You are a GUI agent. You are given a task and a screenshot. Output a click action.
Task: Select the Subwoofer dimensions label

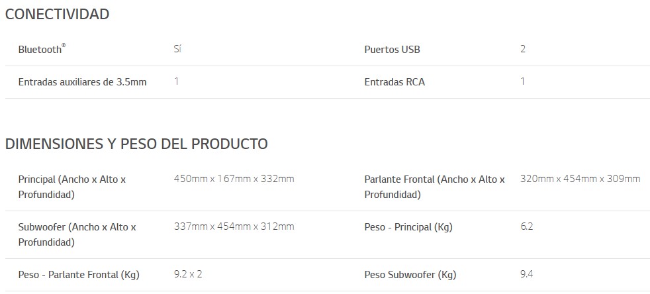pyautogui.click(x=77, y=234)
